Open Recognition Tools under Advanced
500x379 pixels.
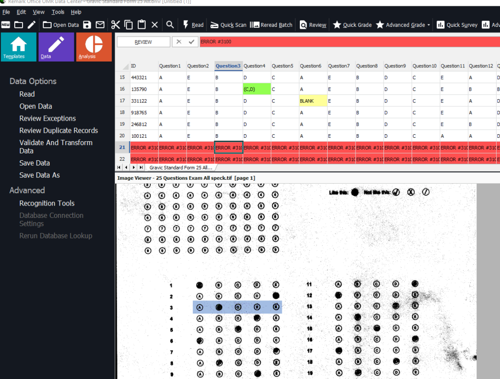tap(47, 203)
